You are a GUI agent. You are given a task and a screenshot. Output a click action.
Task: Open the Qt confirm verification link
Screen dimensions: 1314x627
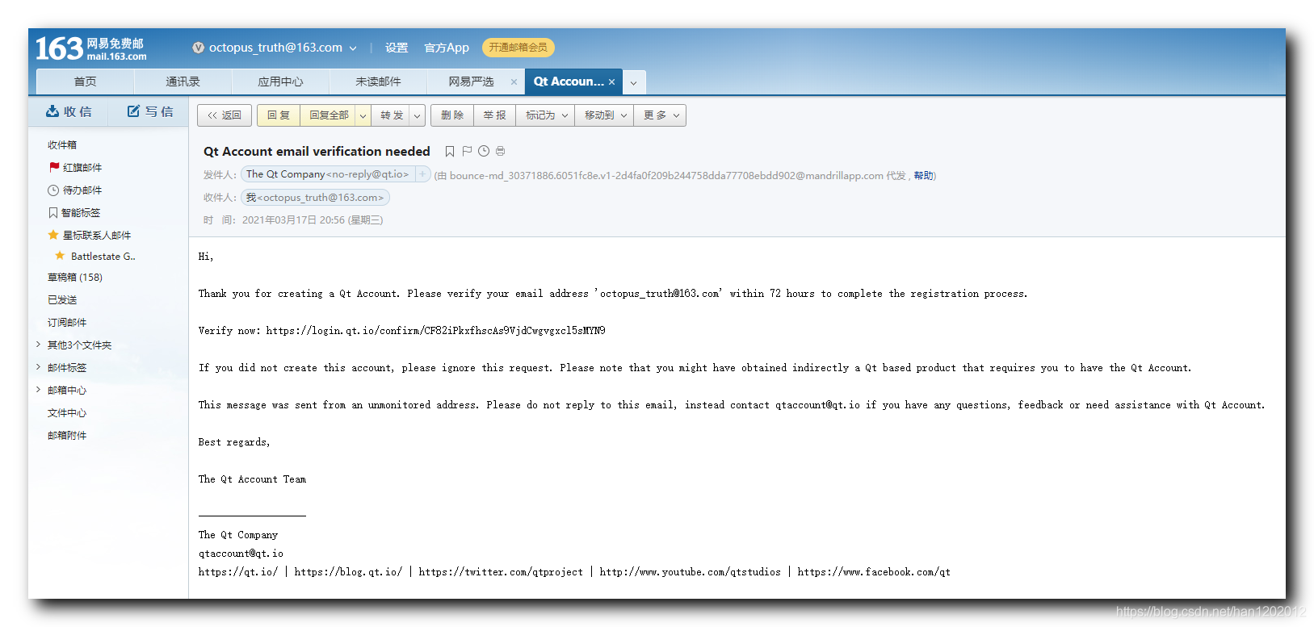pyautogui.click(x=435, y=331)
